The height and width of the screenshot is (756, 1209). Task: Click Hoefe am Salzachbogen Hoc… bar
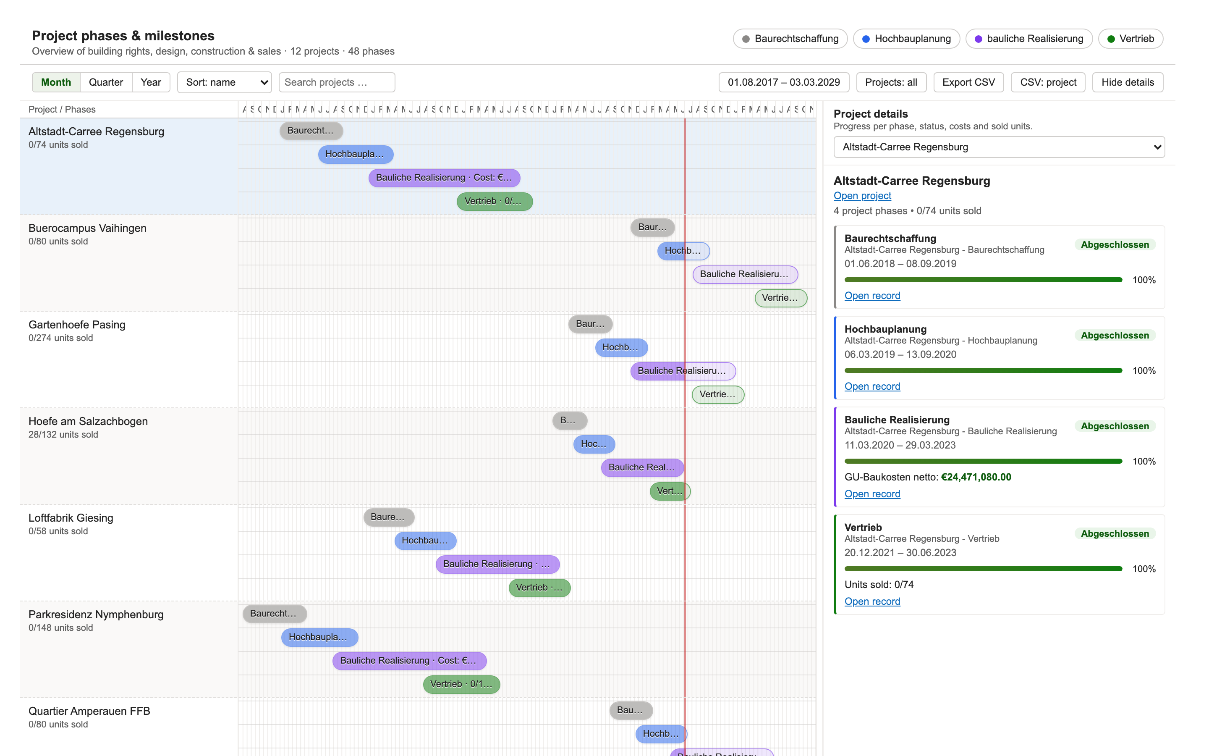click(594, 444)
